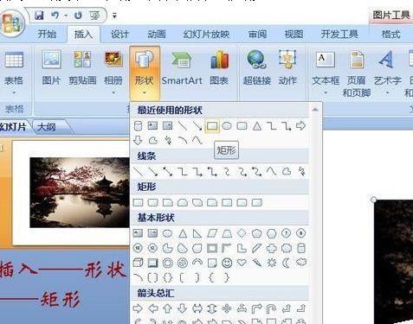Click the Office button logo
Image resolution: width=413 pixels, height=324 pixels.
pos(12,23)
